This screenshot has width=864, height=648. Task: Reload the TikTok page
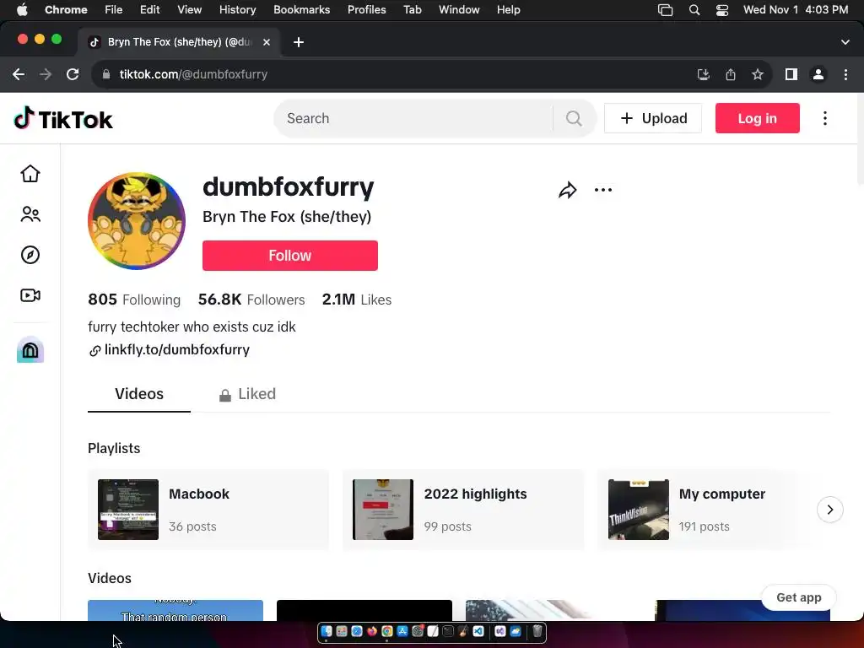pyautogui.click(x=73, y=74)
